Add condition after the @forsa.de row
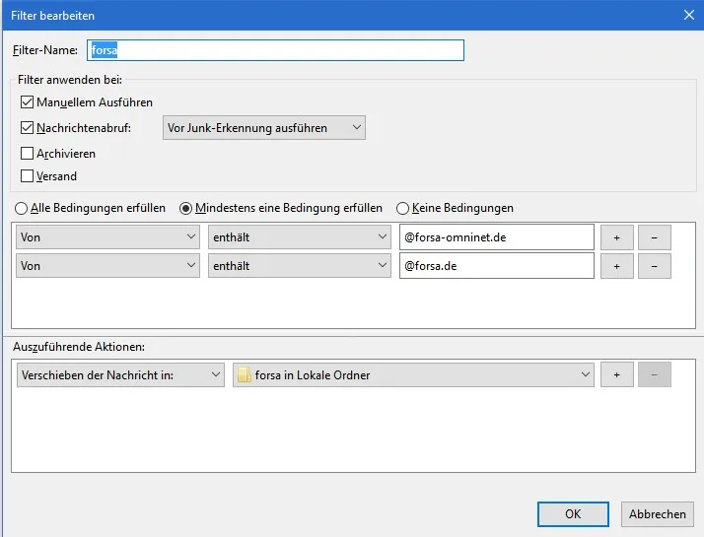This screenshot has height=537, width=704. pos(617,266)
